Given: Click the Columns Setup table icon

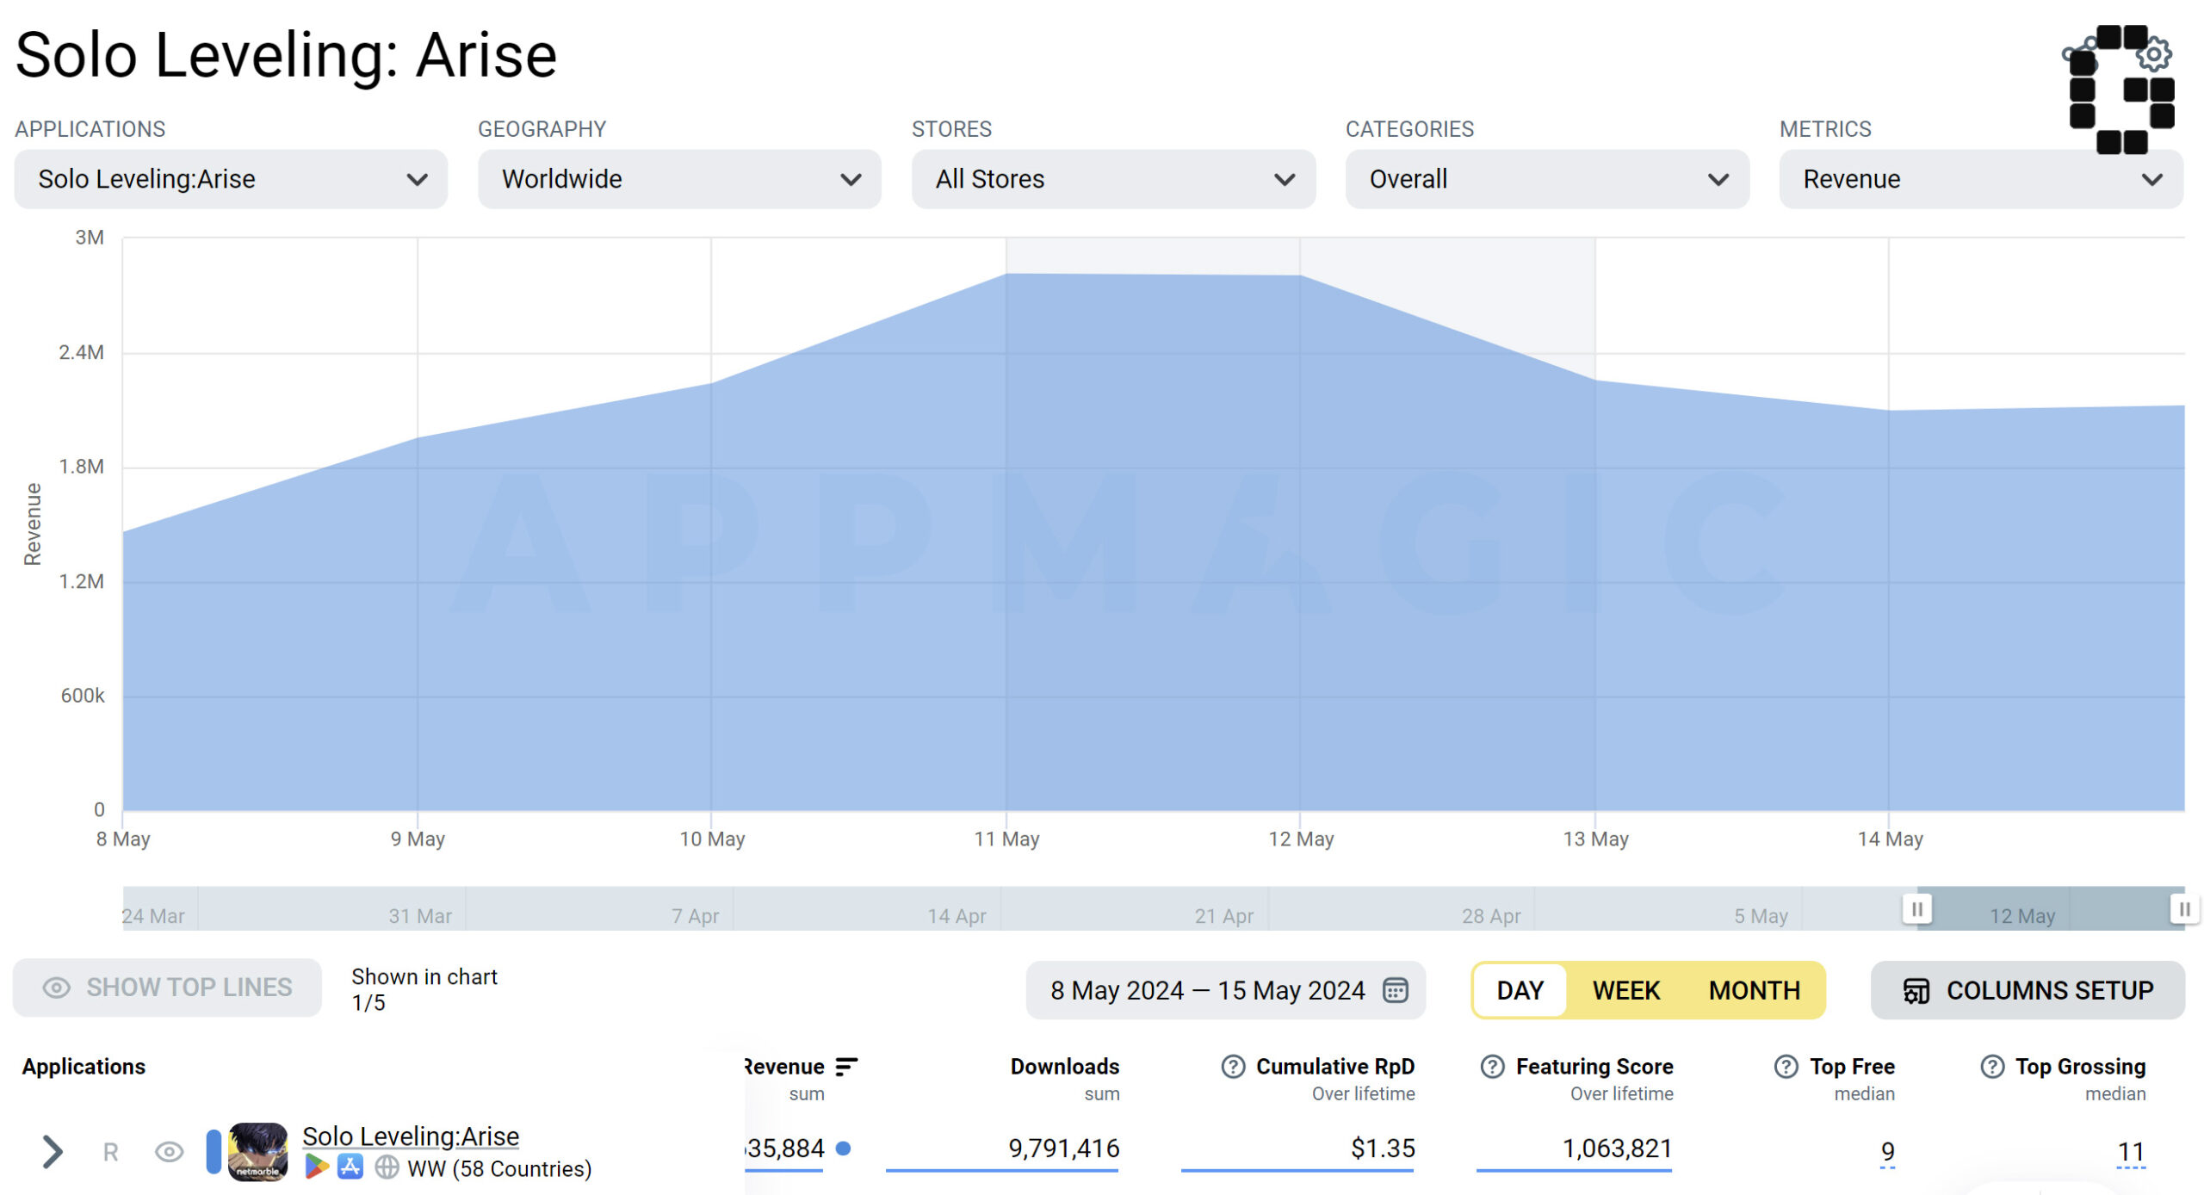Looking at the screenshot, I should click(1916, 991).
